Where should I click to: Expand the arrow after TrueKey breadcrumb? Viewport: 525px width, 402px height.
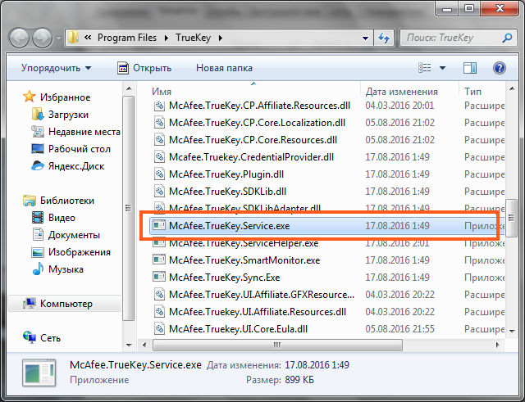[x=221, y=38]
